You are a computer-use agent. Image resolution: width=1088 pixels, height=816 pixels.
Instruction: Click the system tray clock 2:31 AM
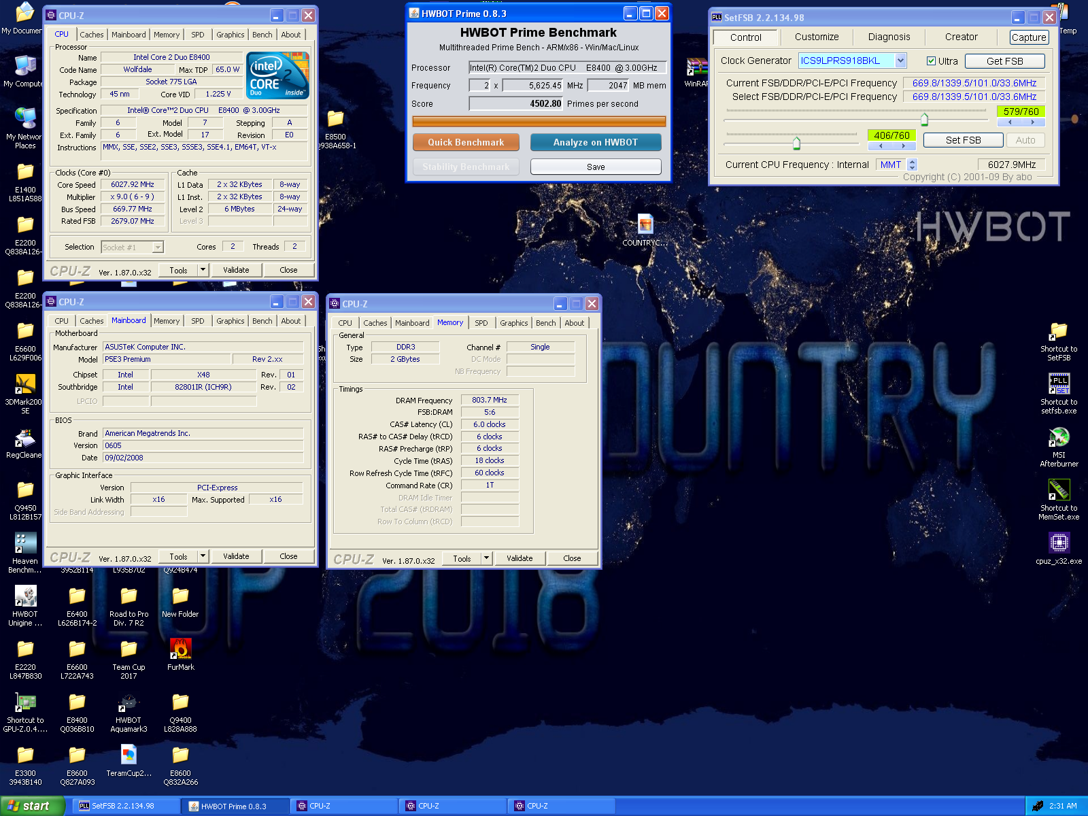pos(1063,806)
